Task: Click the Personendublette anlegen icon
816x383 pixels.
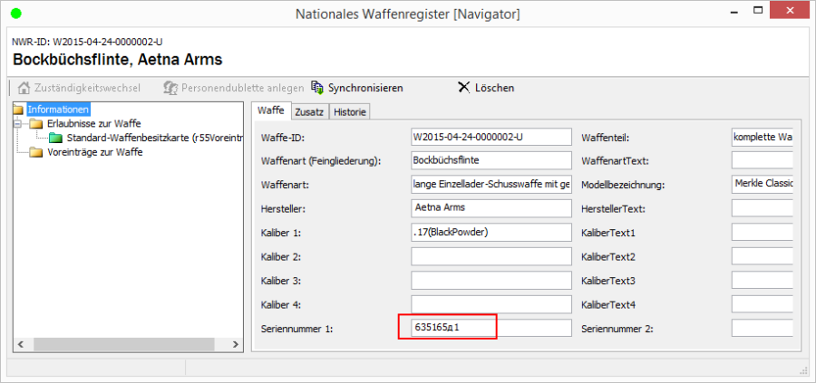Action: click(x=170, y=88)
